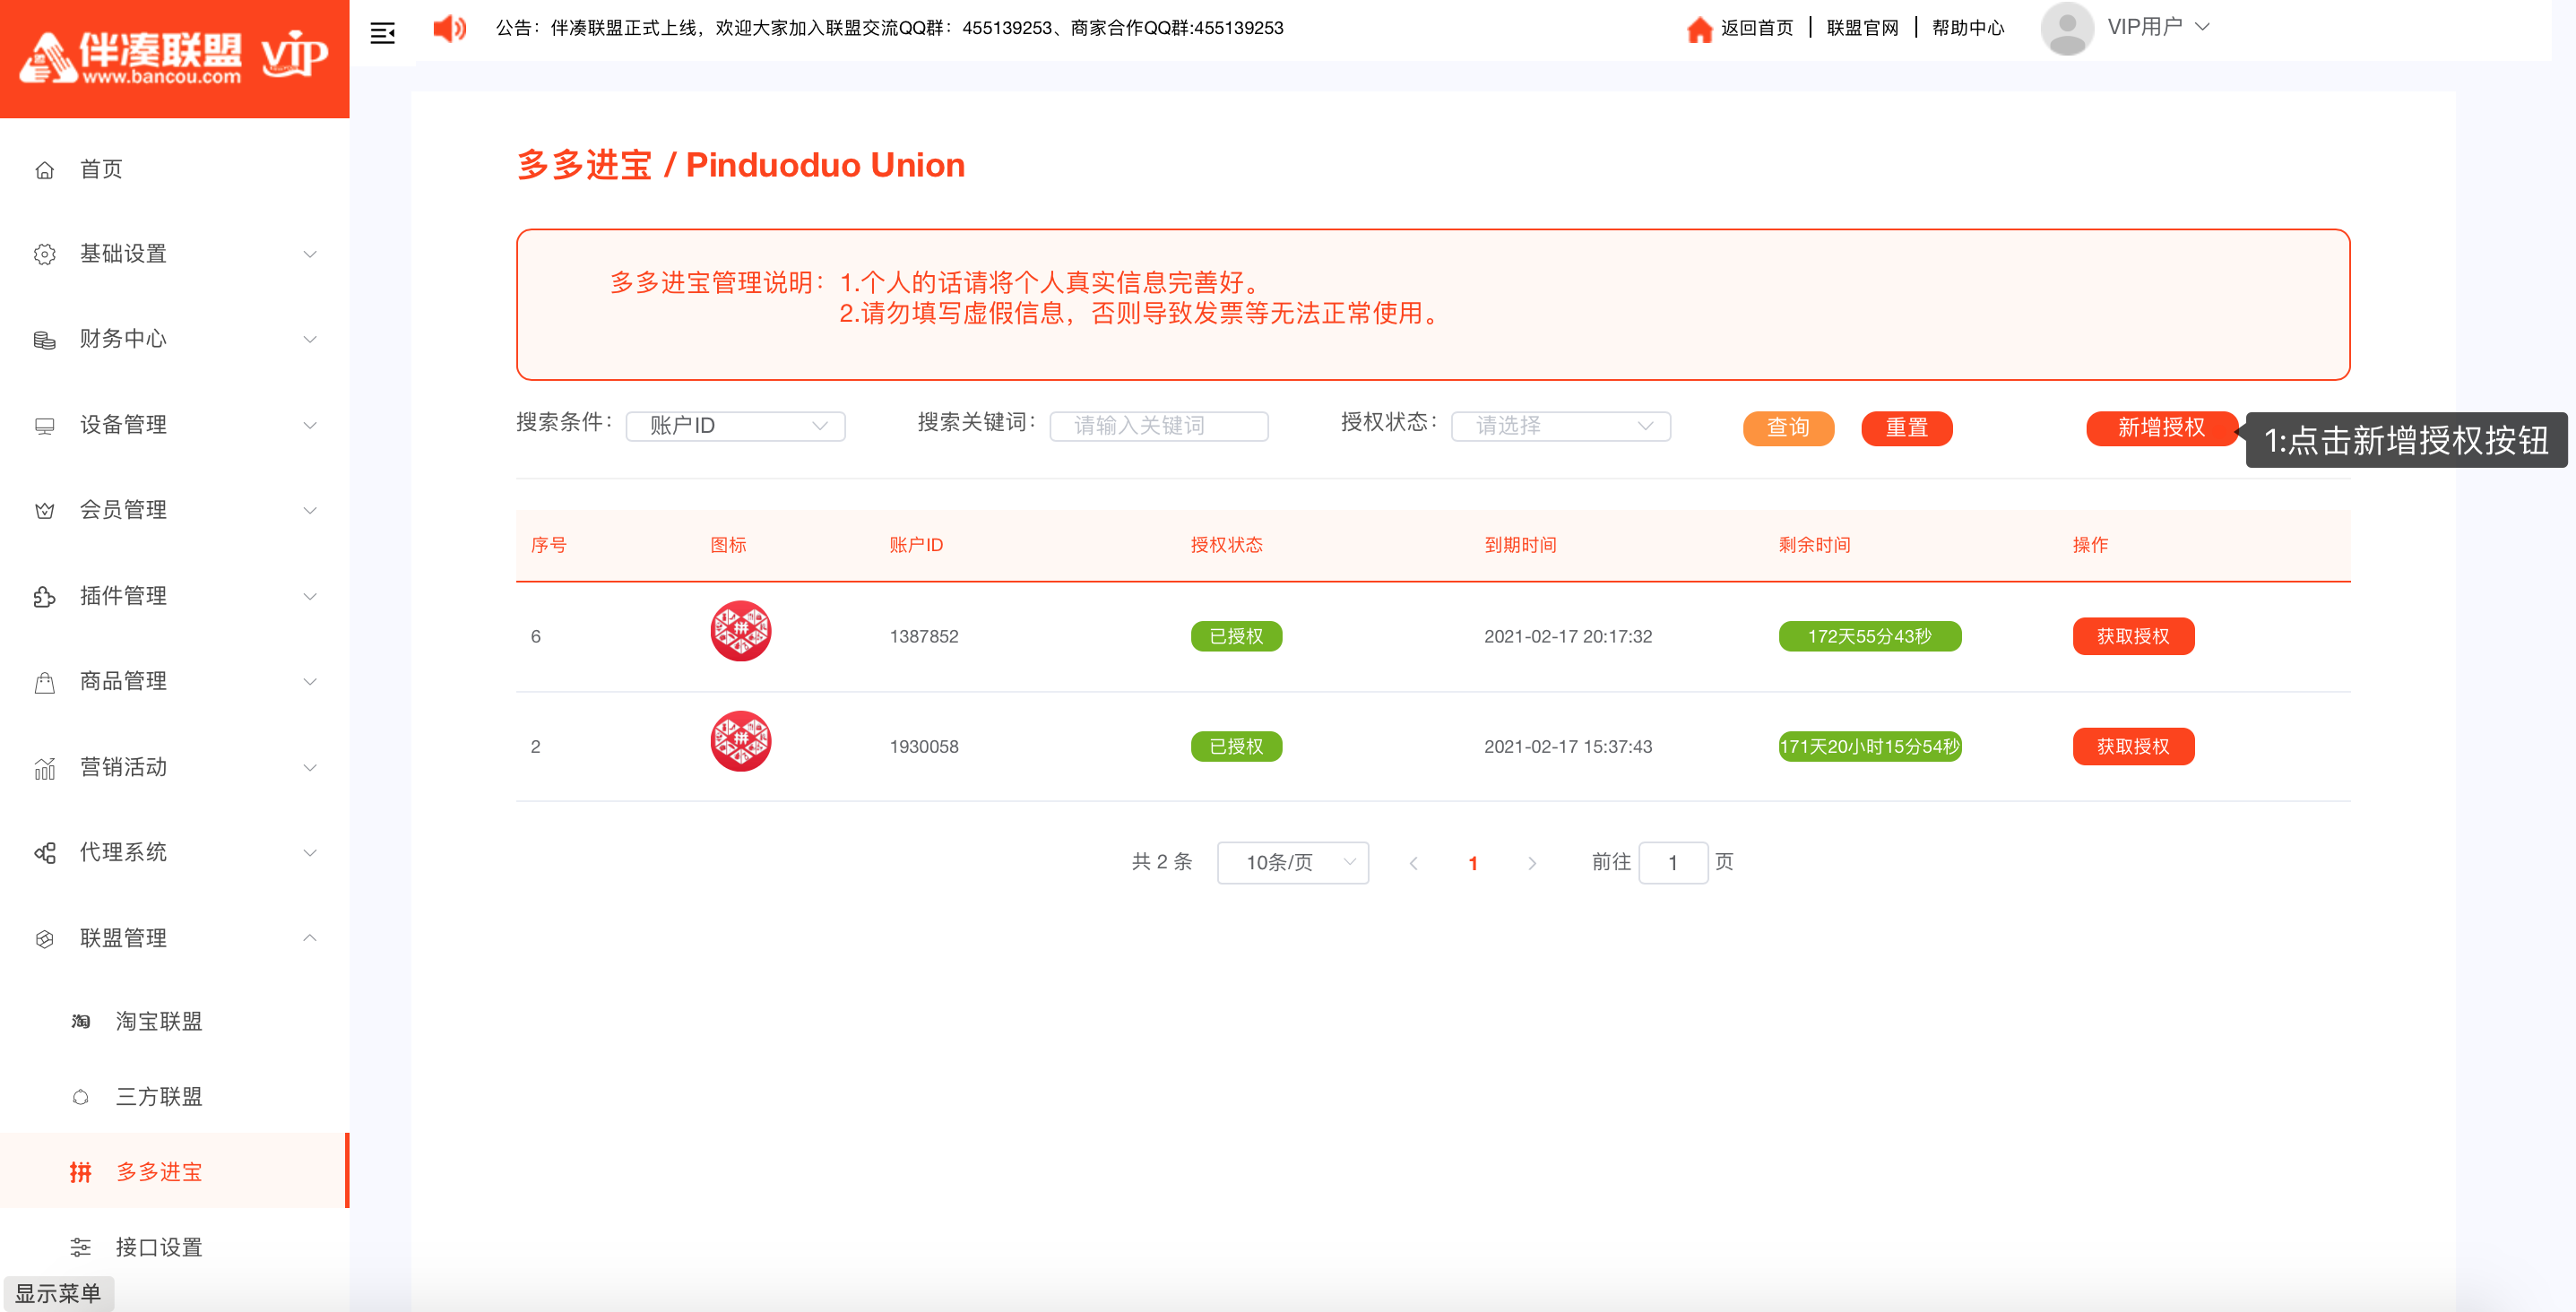Image resolution: width=2576 pixels, height=1312 pixels.
Task: Click the 查询 search button
Action: (x=1788, y=428)
